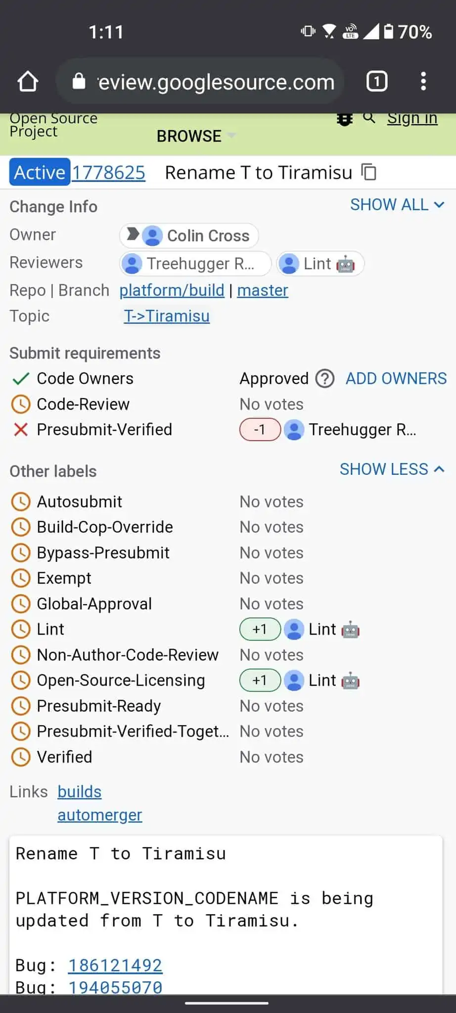
Task: Click the bug report icon in the header
Action: point(344,119)
